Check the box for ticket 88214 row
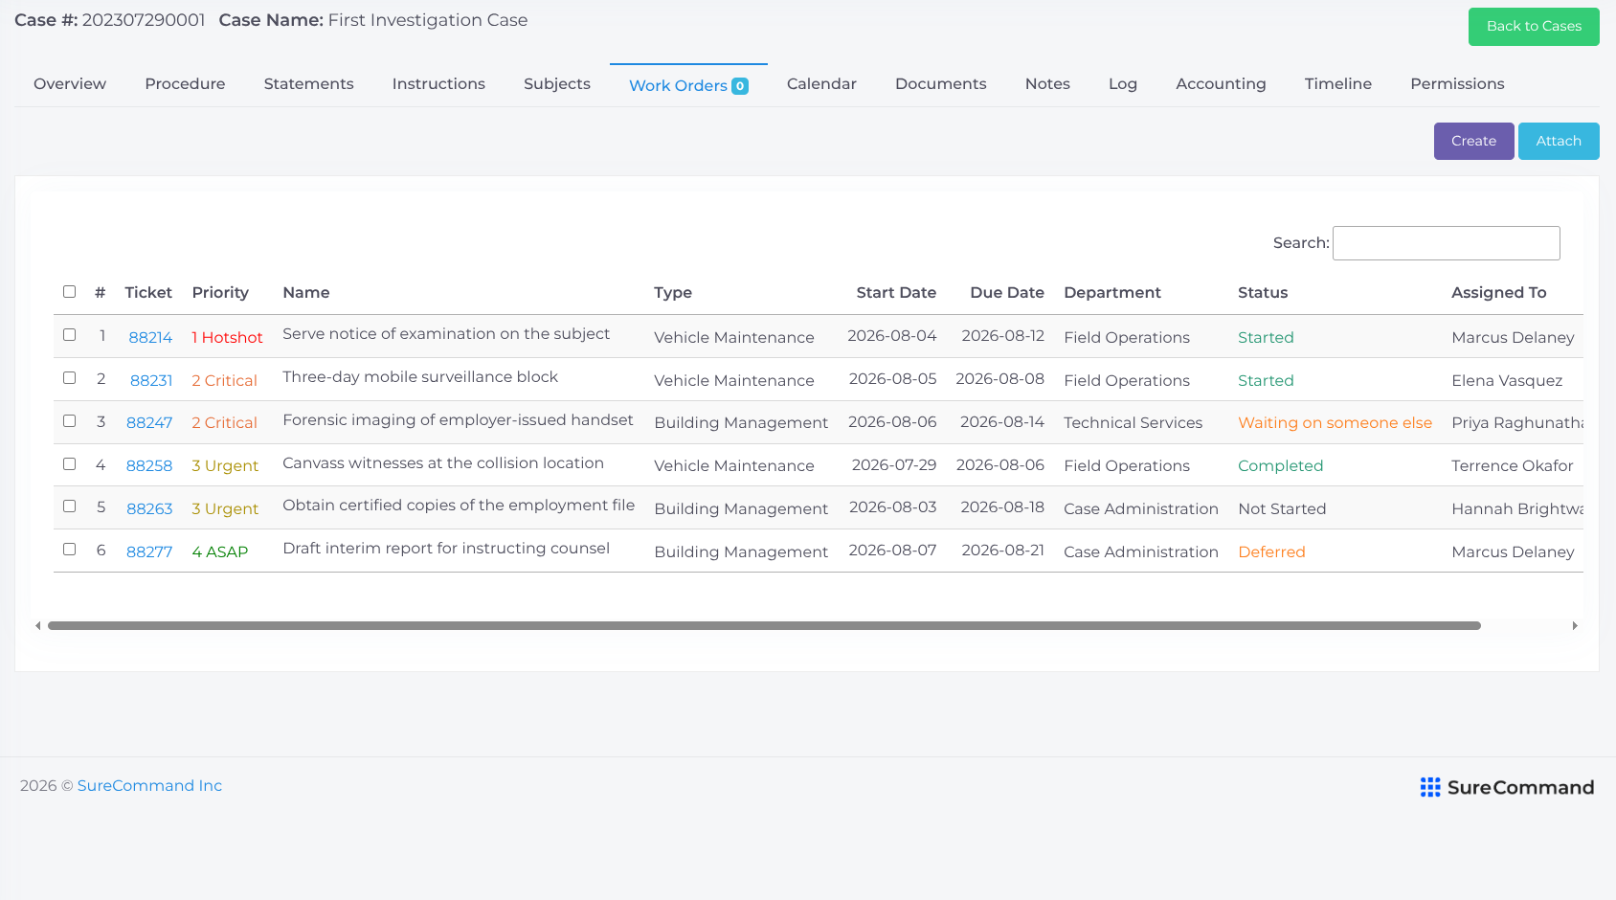Image resolution: width=1616 pixels, height=900 pixels. (69, 334)
